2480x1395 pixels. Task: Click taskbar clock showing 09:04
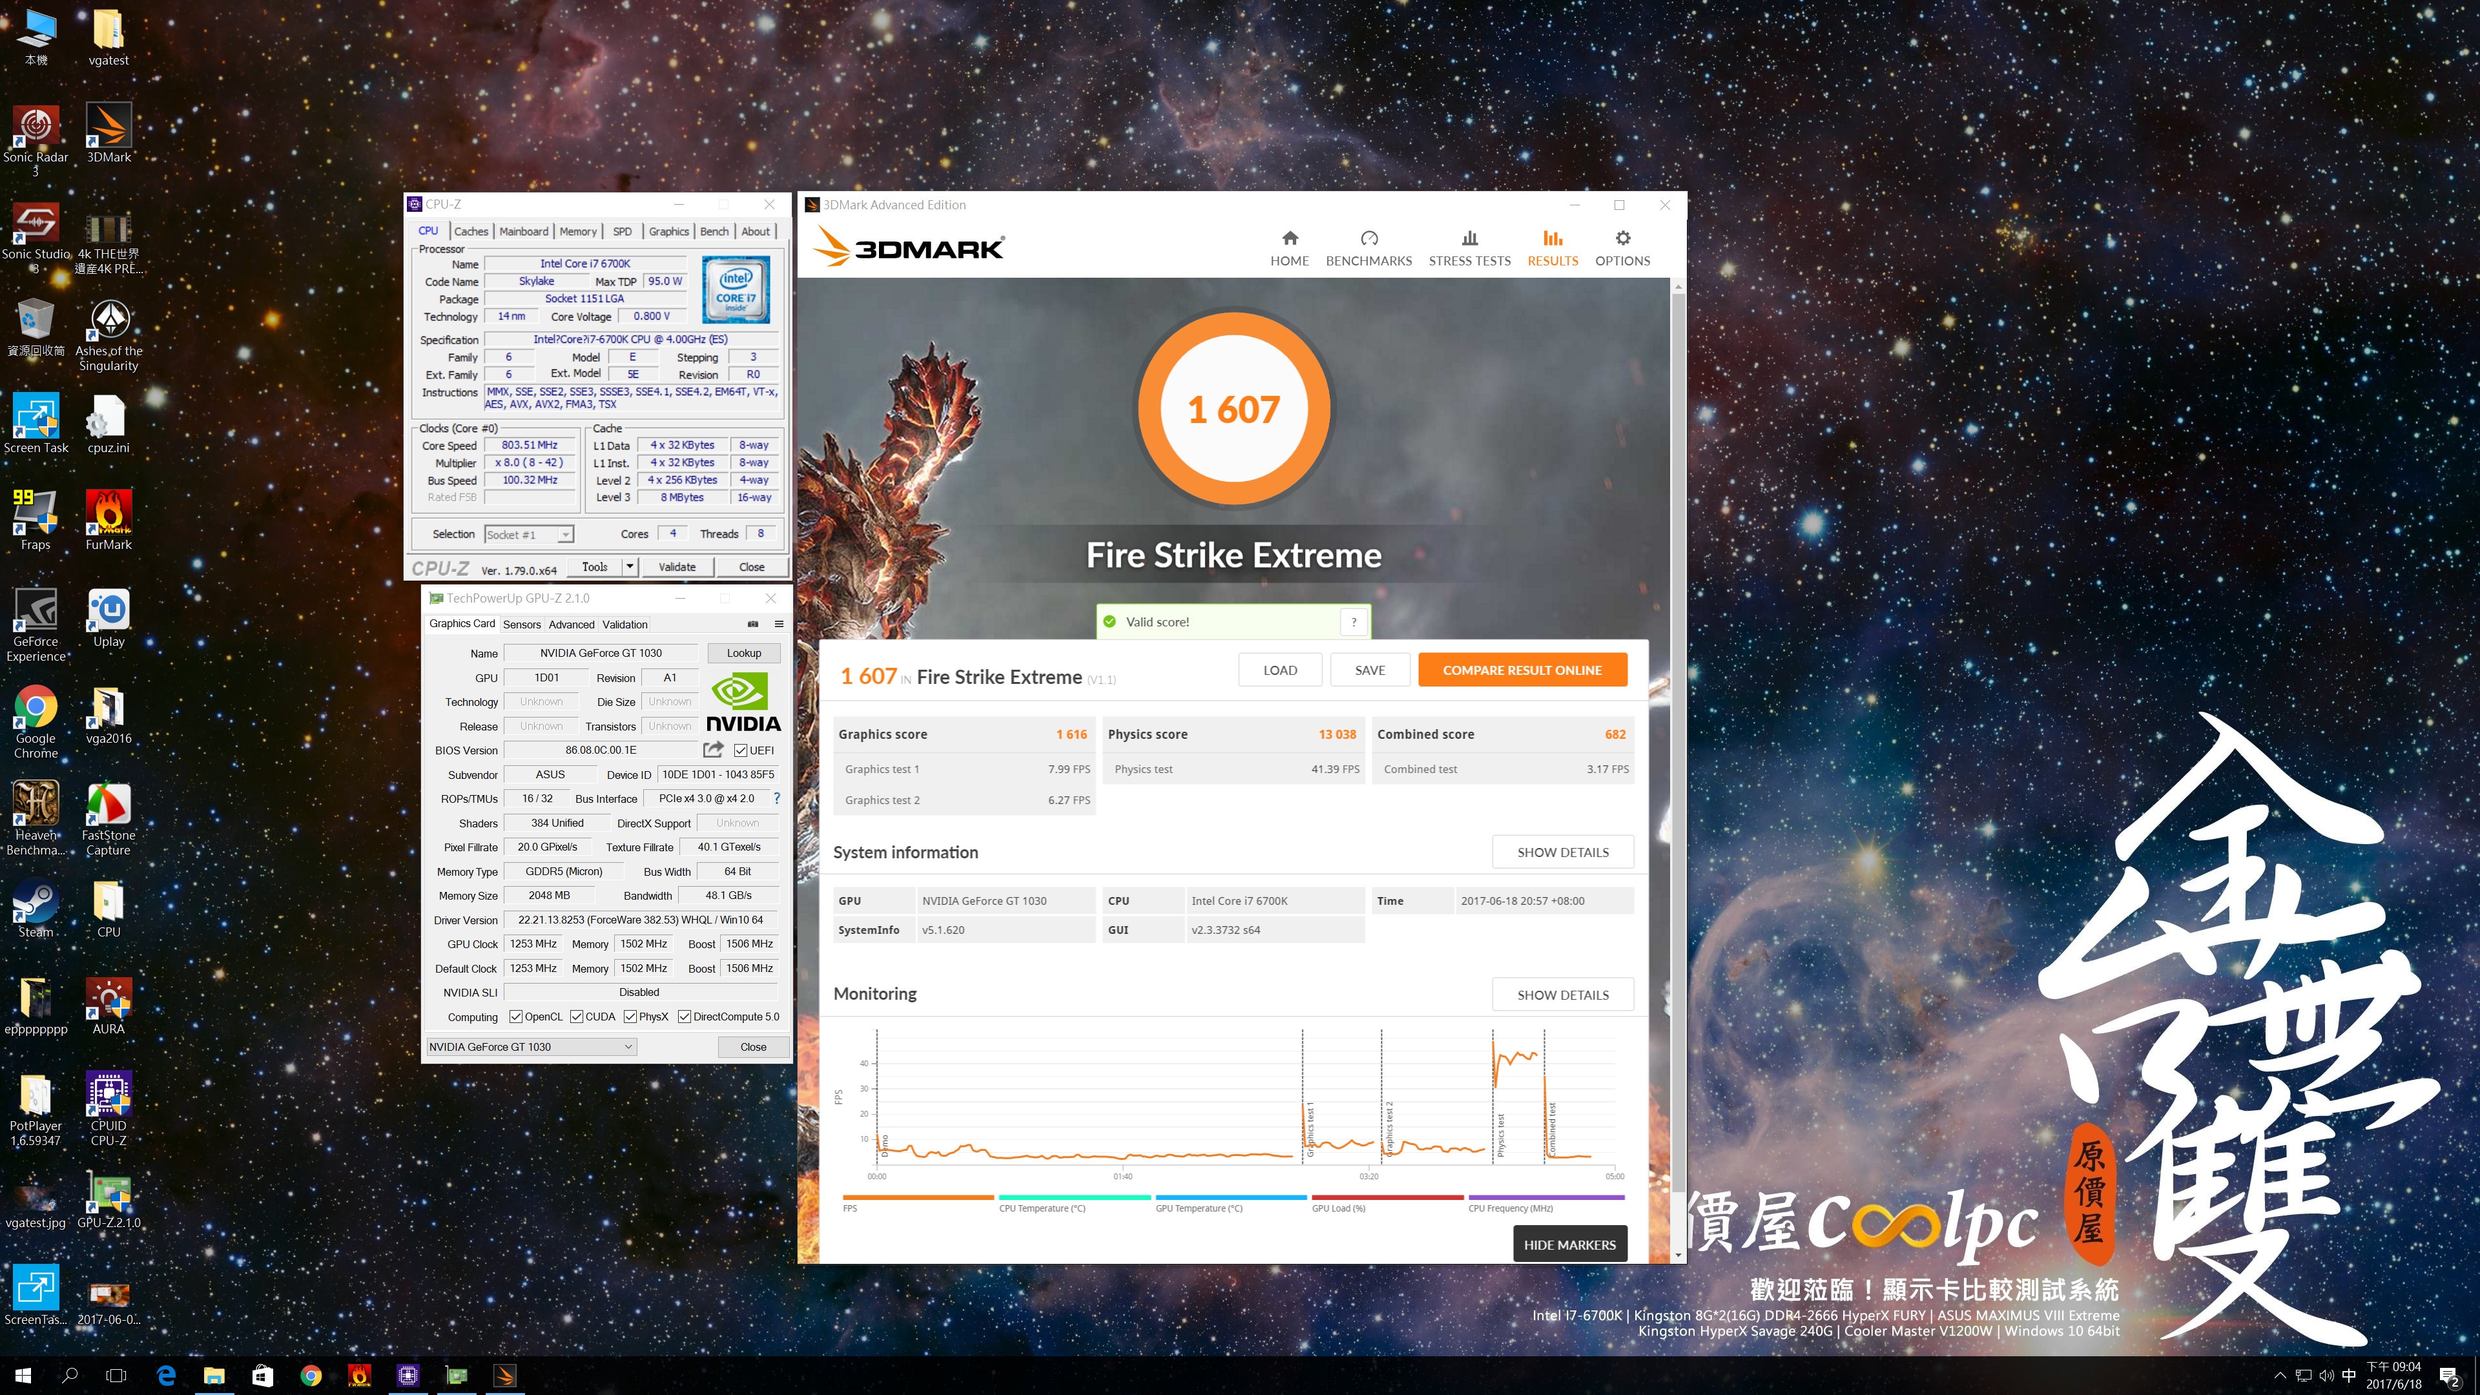(x=2393, y=1376)
